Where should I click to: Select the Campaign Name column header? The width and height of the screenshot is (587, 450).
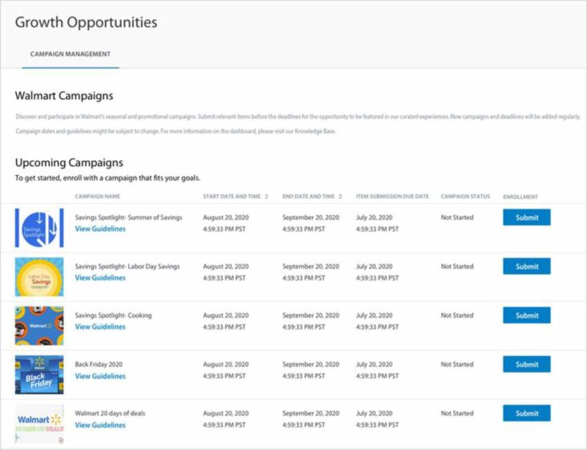click(97, 197)
